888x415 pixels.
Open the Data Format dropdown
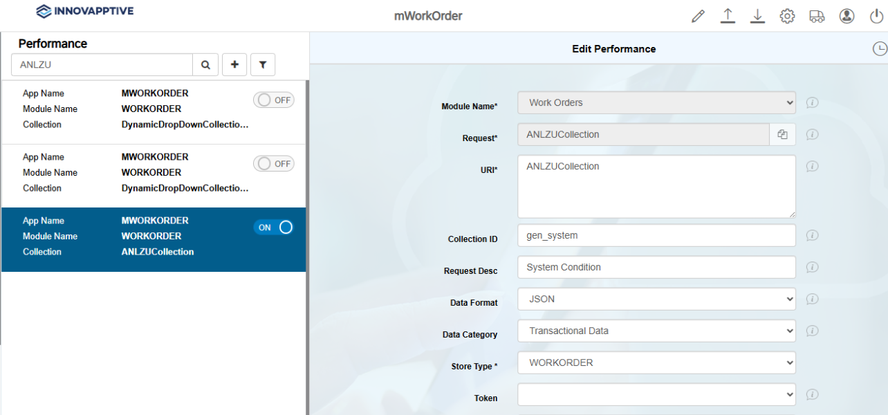[x=656, y=299]
